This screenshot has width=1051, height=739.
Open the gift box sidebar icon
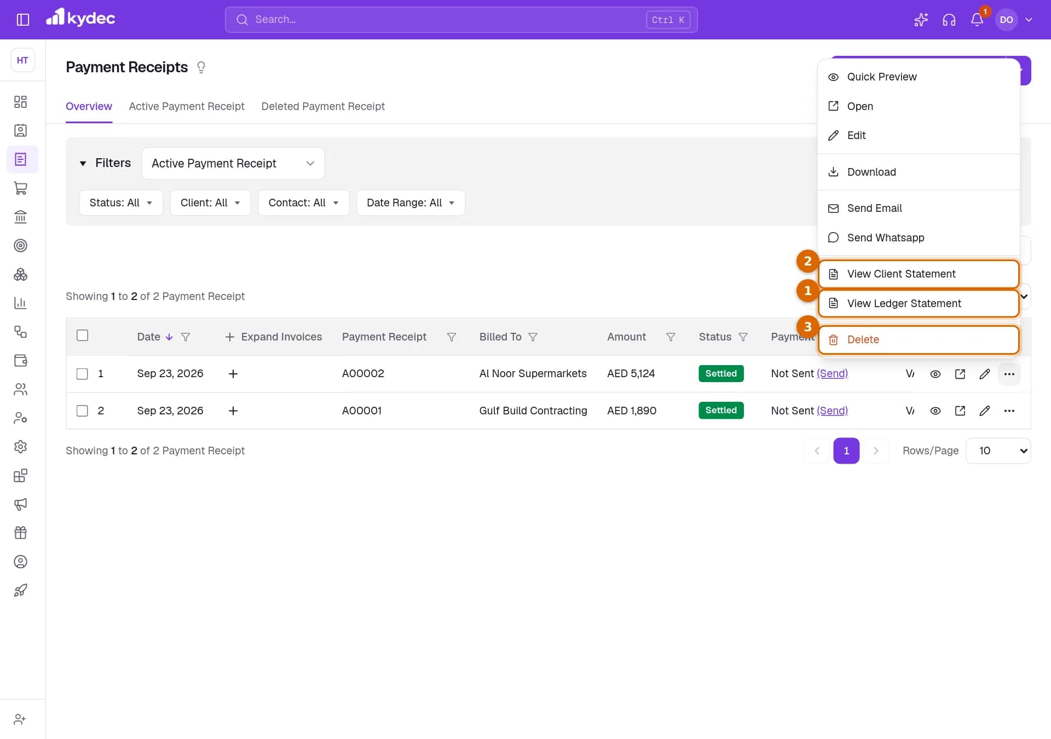tap(20, 533)
